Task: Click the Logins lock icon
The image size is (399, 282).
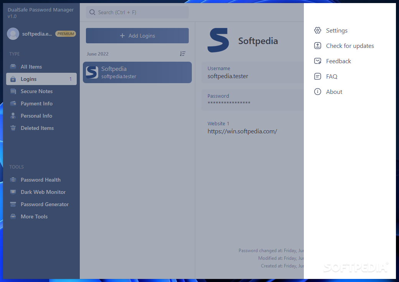Action: (x=13, y=79)
